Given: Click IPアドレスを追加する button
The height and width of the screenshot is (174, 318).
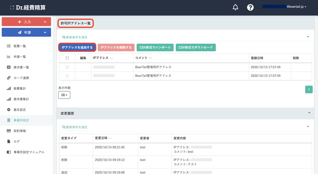Looking at the screenshot, I should coord(77,47).
